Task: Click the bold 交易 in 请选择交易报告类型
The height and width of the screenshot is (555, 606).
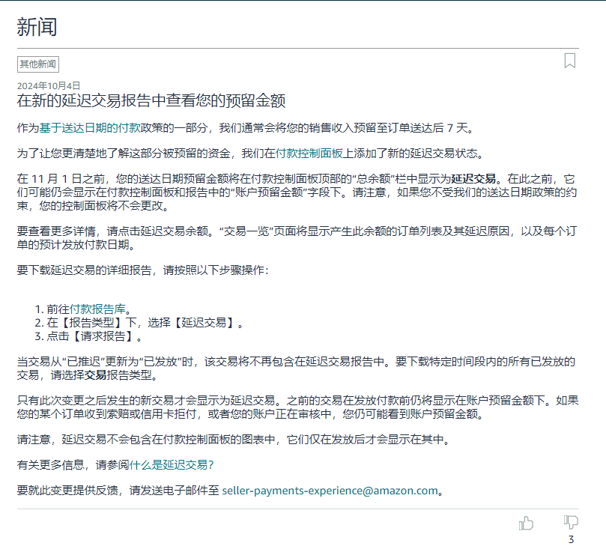Action: click(x=95, y=375)
